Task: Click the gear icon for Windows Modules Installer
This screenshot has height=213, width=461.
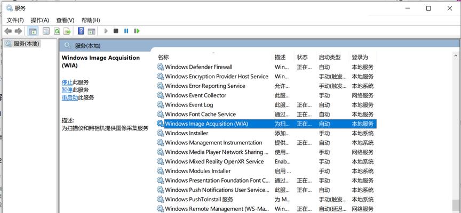Action: click(x=160, y=171)
